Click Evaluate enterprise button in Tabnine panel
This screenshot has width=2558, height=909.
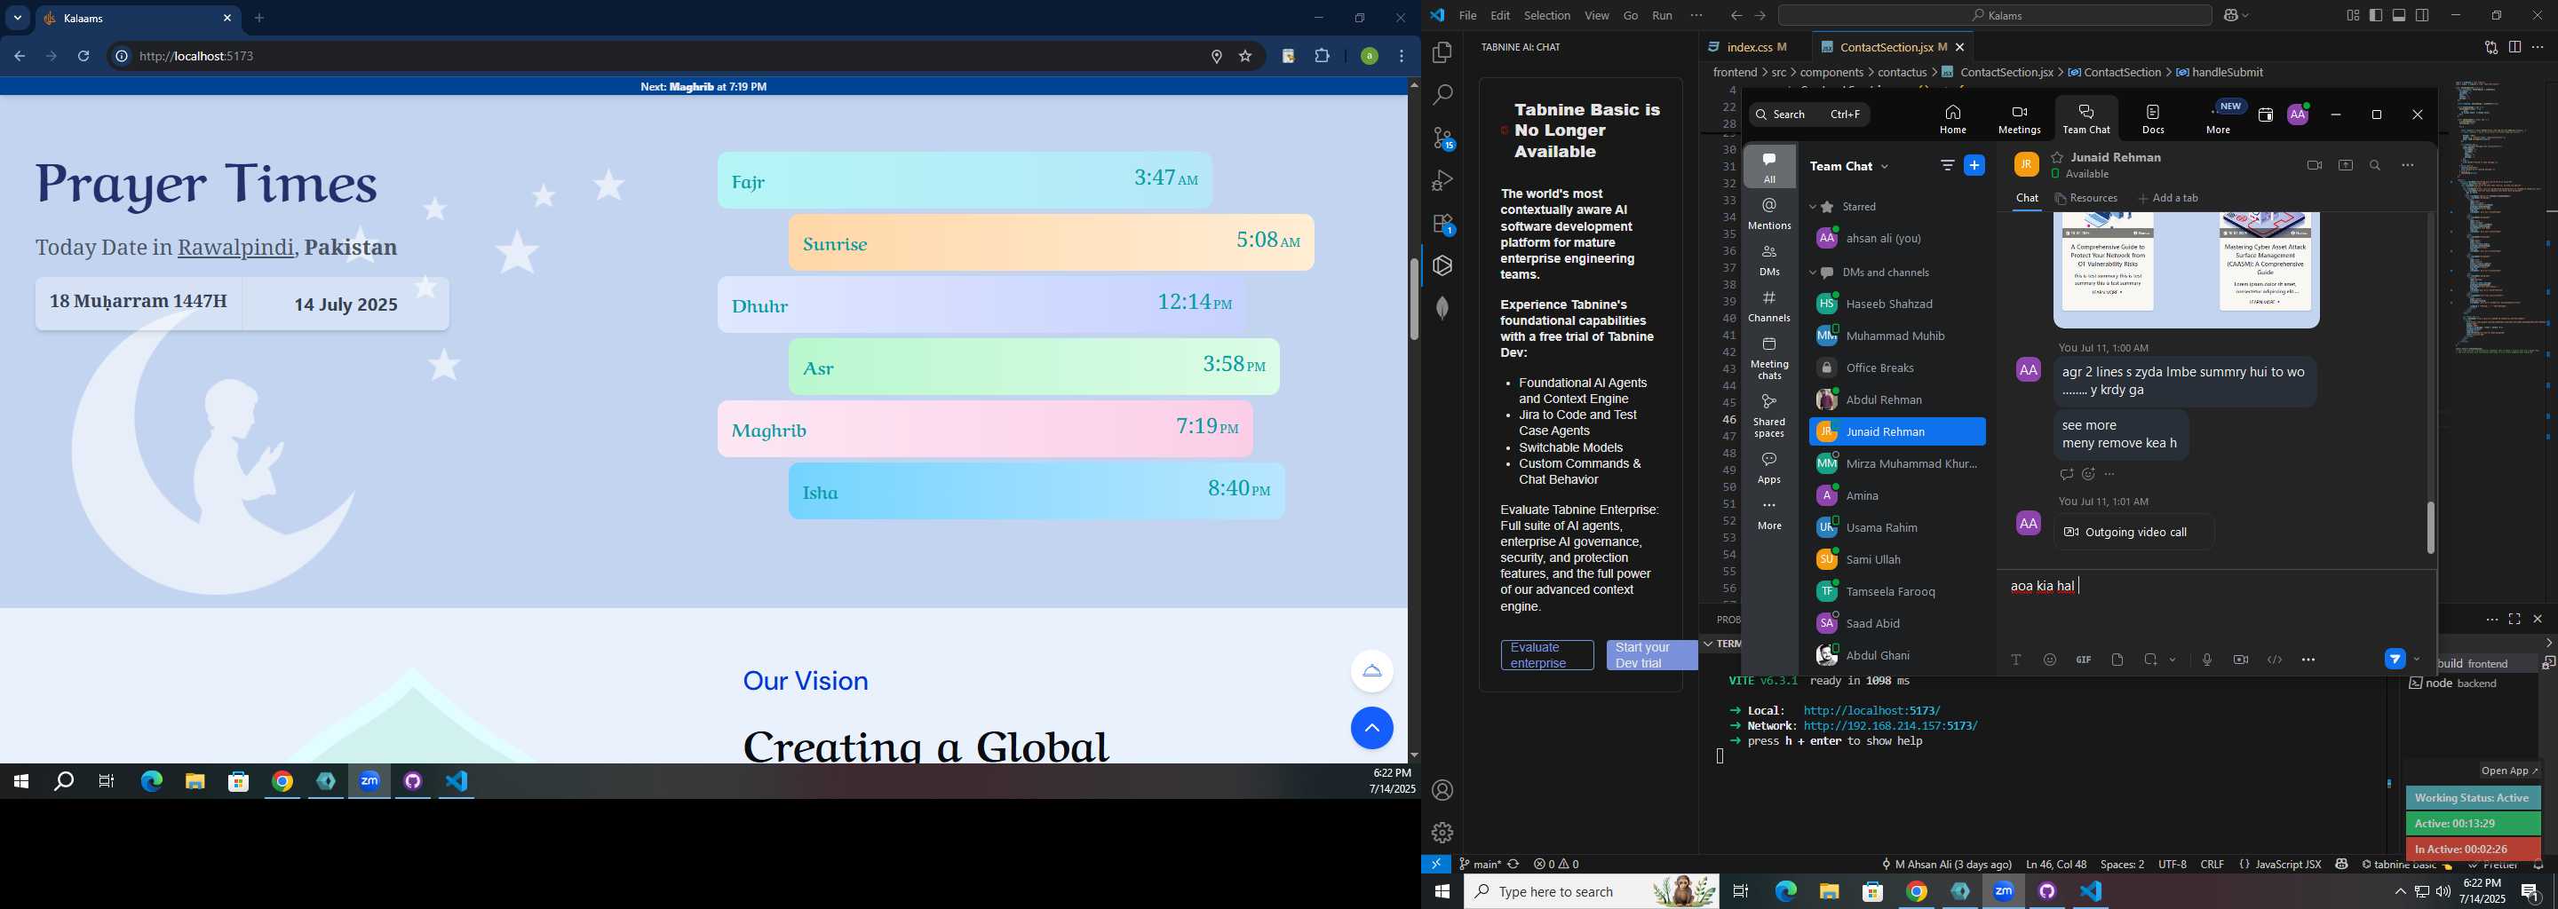pos(1547,655)
